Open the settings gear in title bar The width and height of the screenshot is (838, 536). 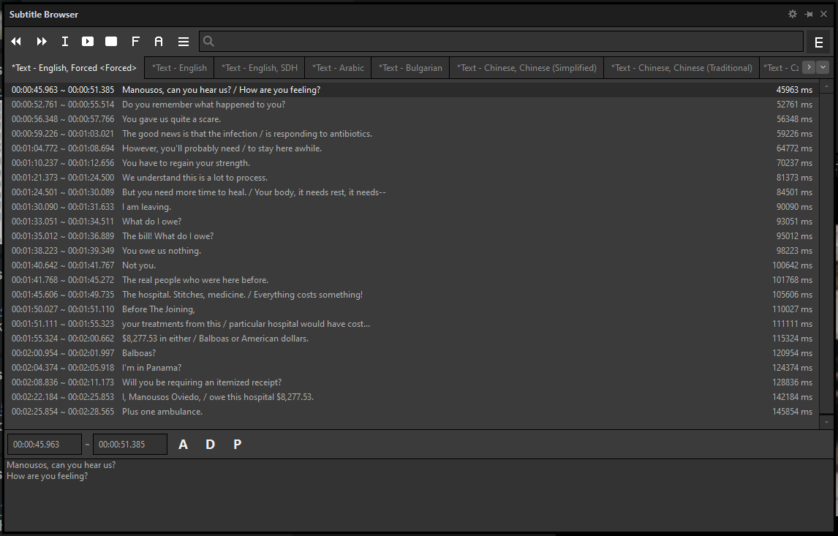point(793,15)
